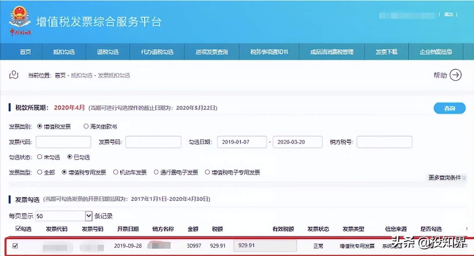Click the circular arrow icon next to 帮助
This screenshot has width=474, height=256.
click(456, 75)
